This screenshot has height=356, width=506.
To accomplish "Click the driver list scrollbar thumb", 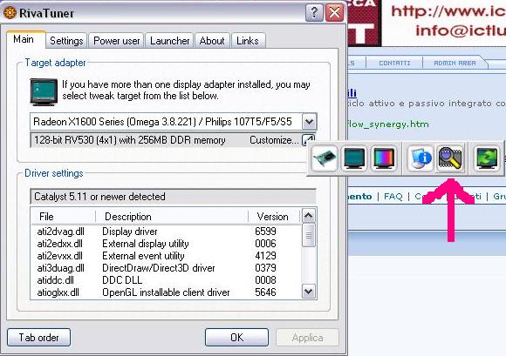I will pos(309,235).
